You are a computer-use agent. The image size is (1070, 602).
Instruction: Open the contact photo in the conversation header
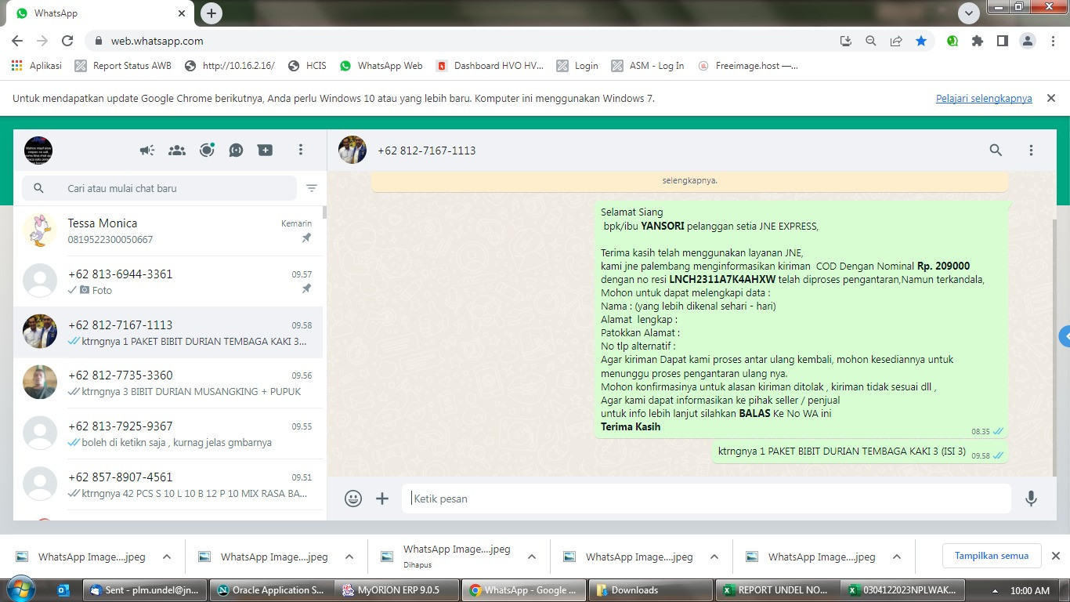tap(352, 150)
